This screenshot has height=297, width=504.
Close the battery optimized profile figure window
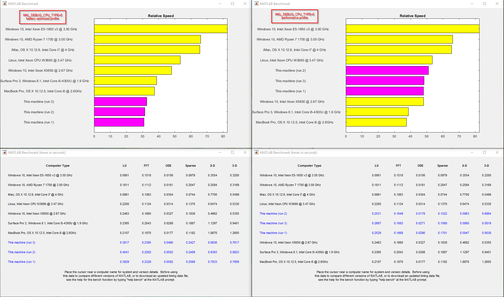pyautogui.click(x=245, y=4)
